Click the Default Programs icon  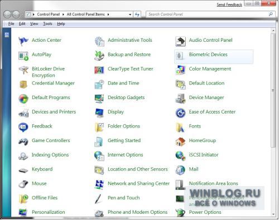(23, 99)
